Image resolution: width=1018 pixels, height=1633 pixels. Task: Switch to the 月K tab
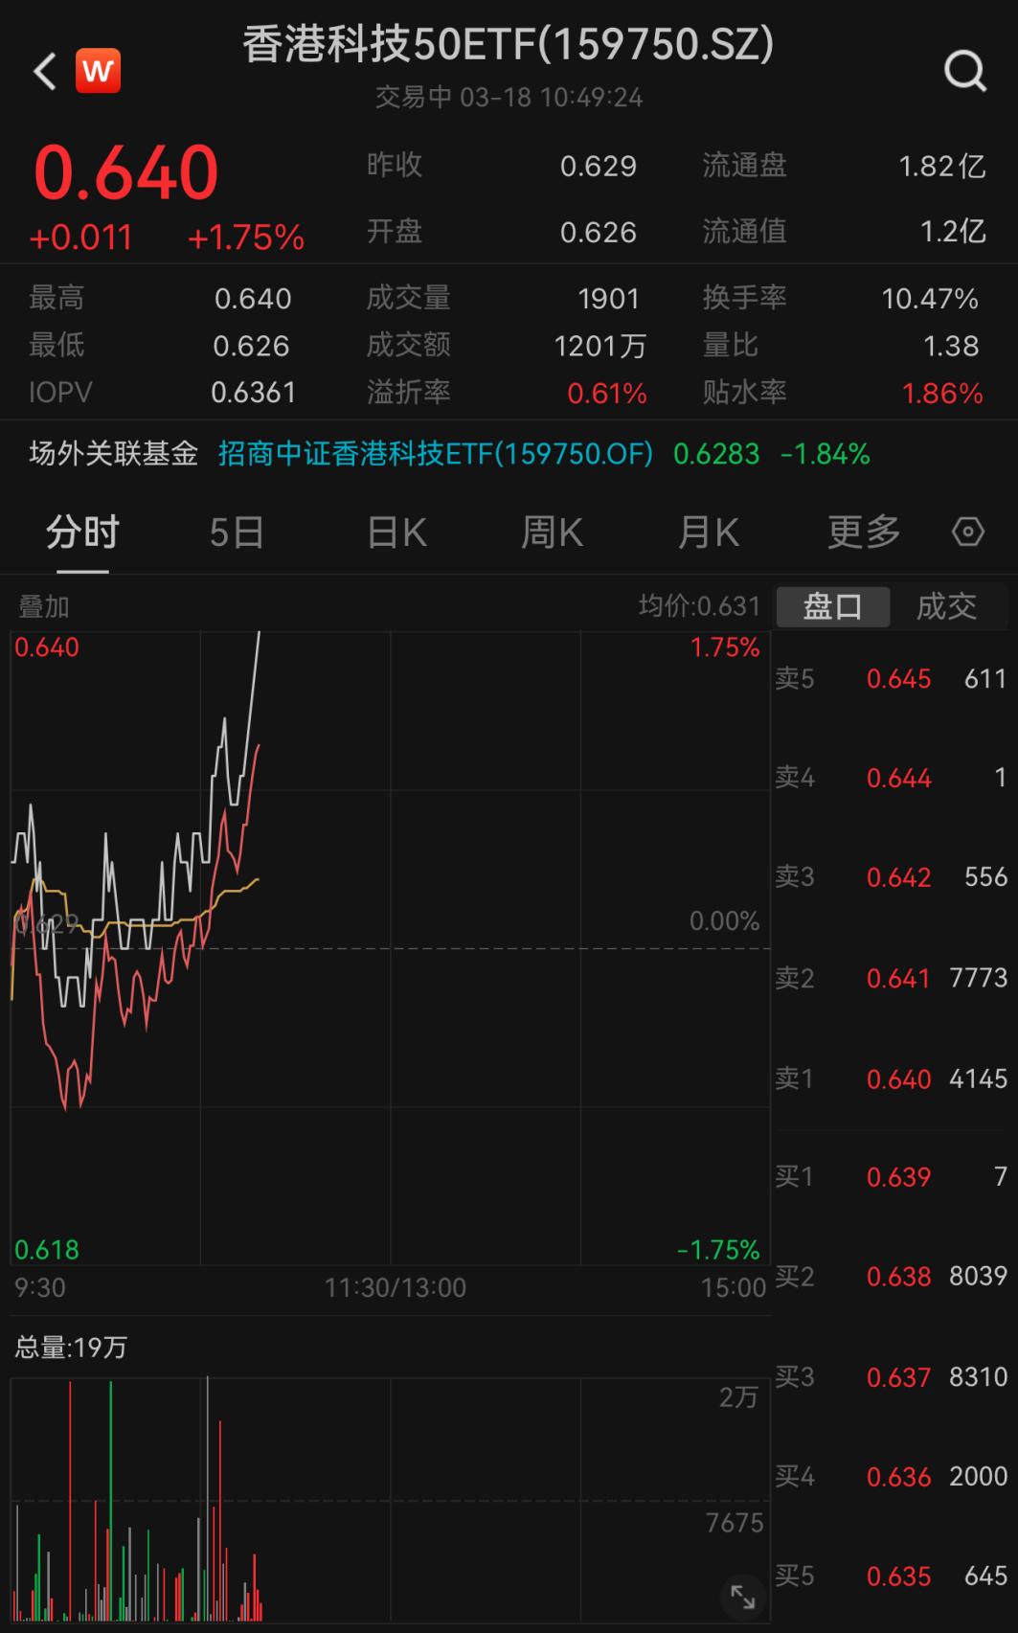[709, 533]
